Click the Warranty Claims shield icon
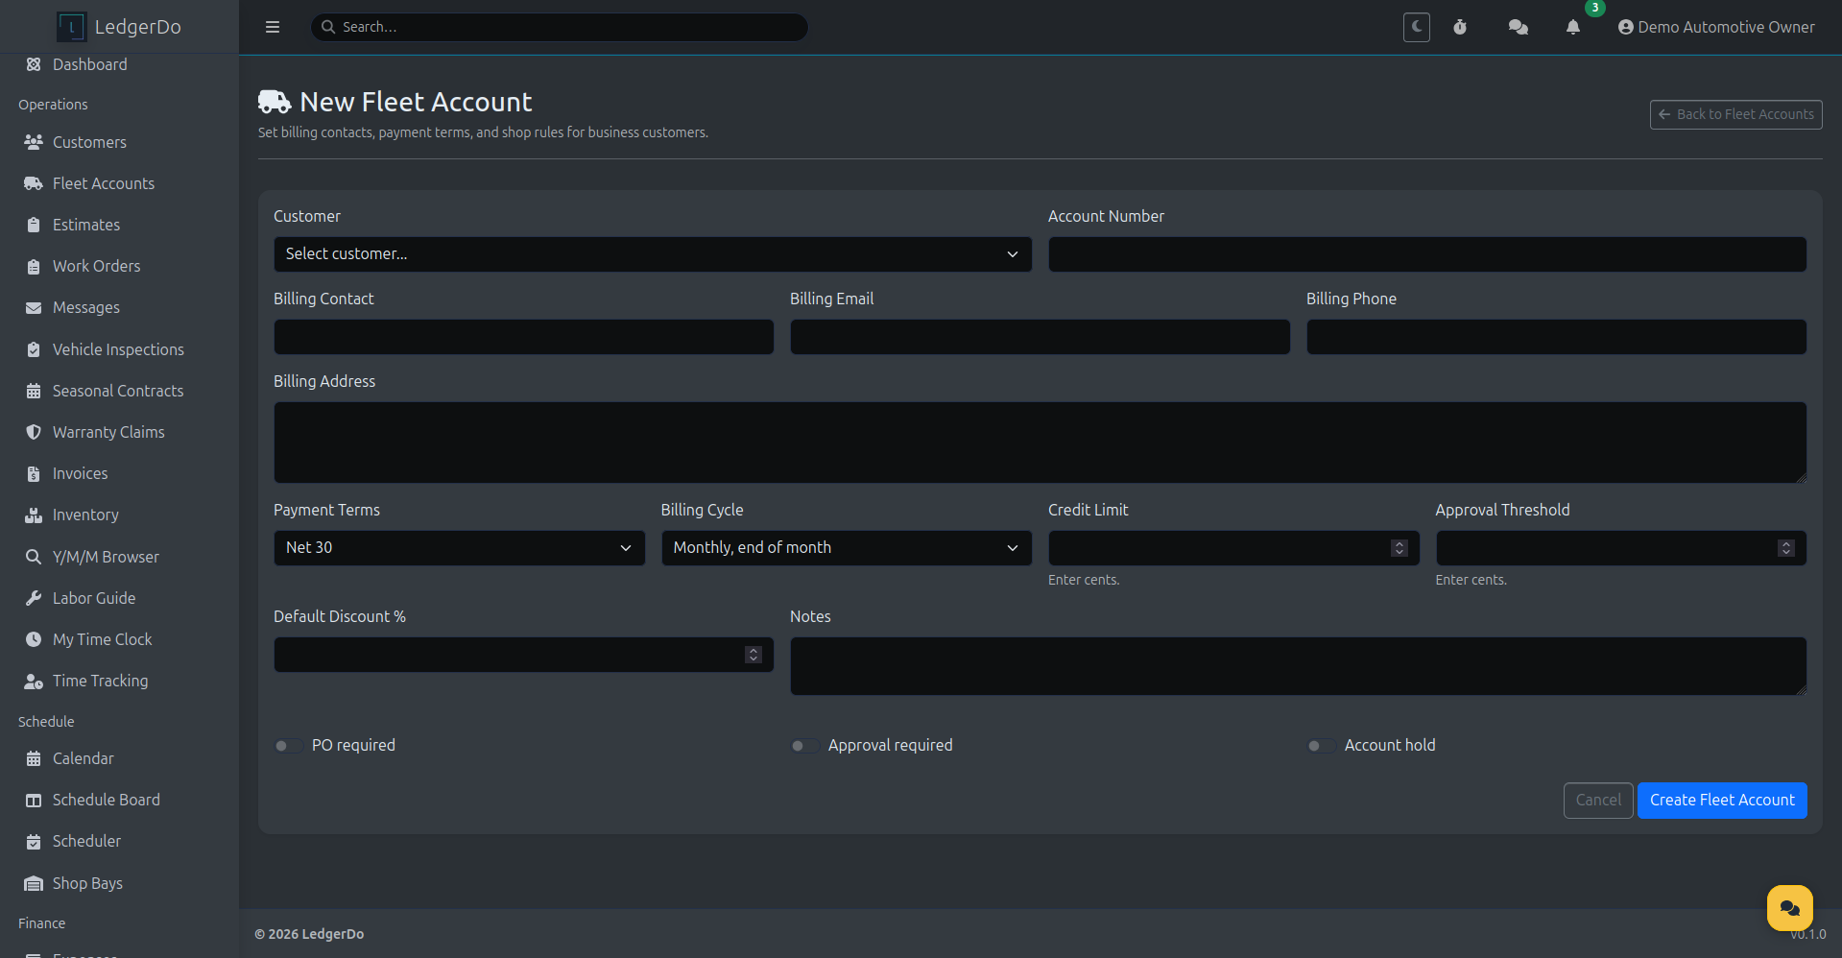 pos(34,432)
